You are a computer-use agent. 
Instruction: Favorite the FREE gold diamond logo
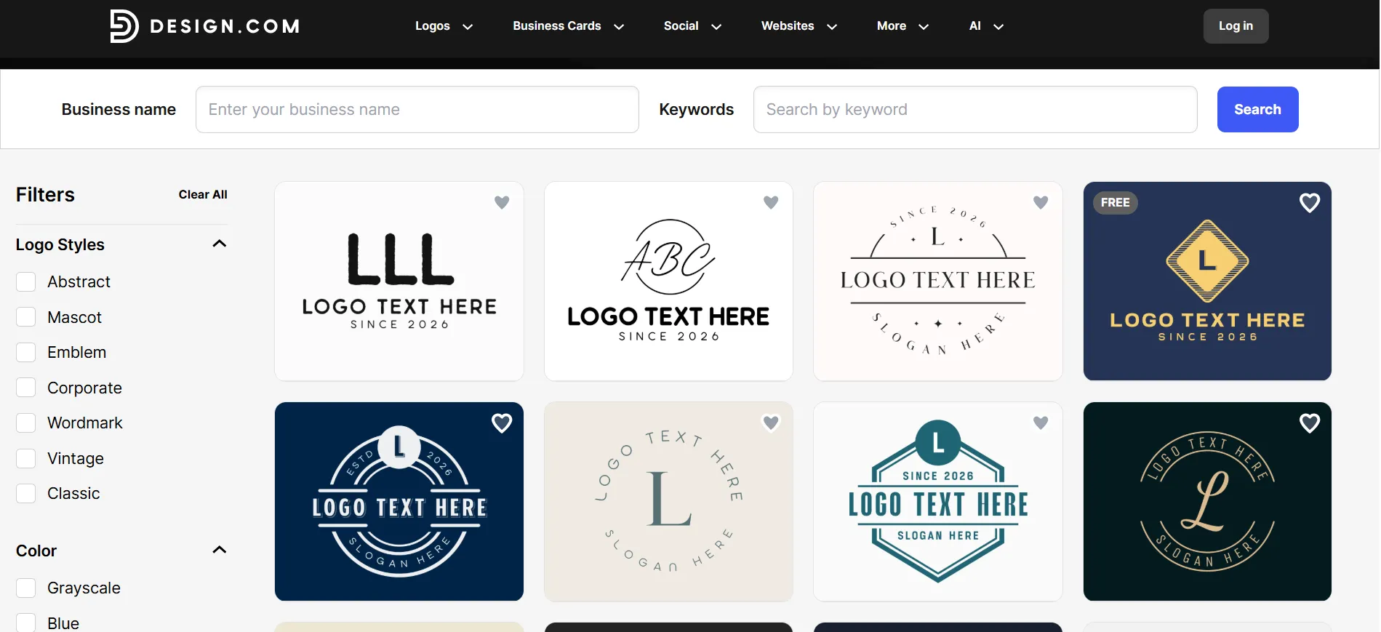(x=1310, y=203)
